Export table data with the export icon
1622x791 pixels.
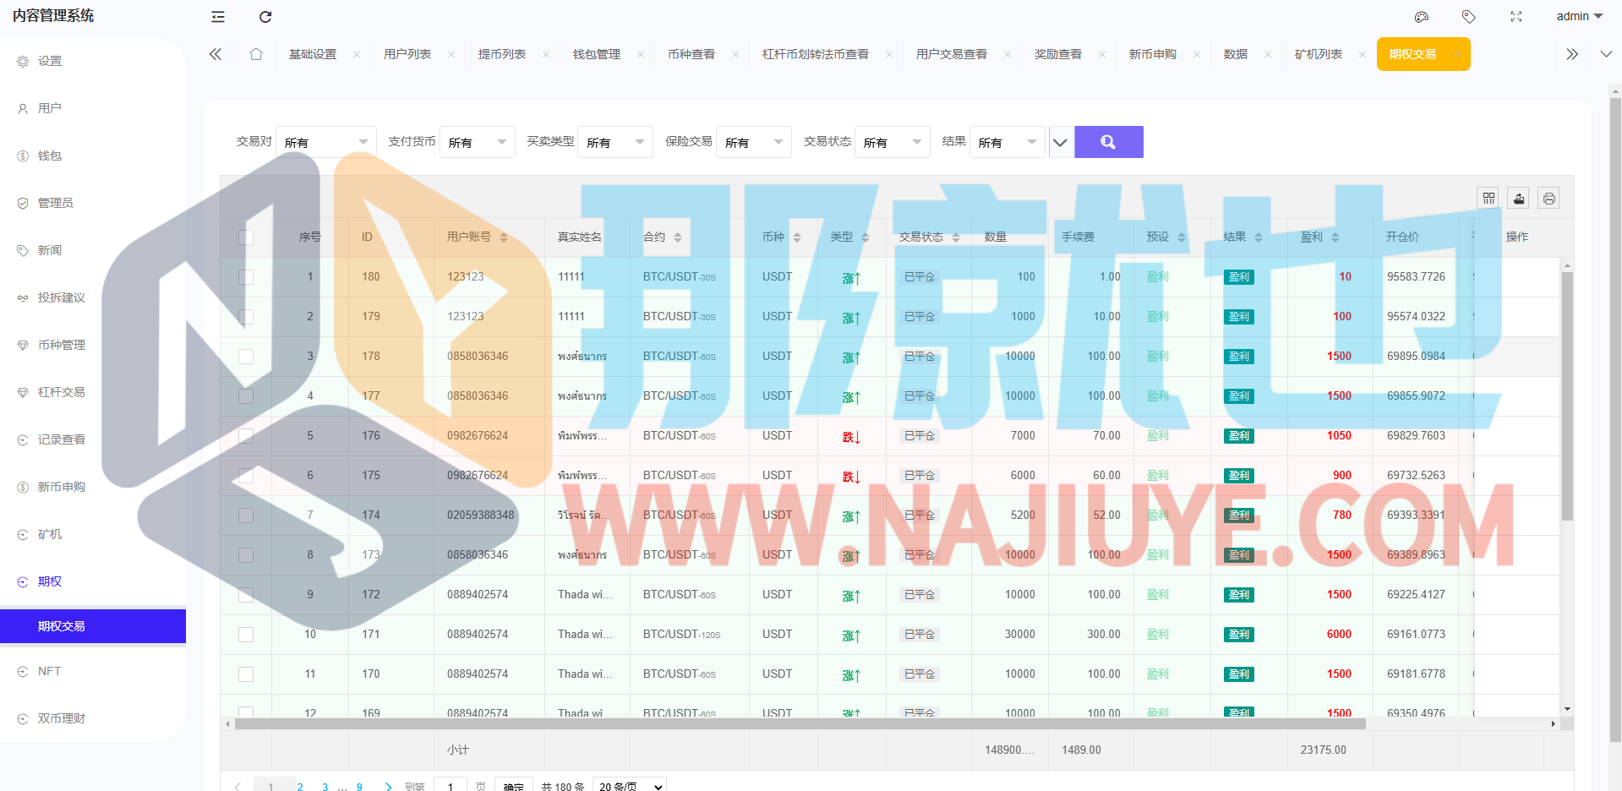click(x=1519, y=198)
